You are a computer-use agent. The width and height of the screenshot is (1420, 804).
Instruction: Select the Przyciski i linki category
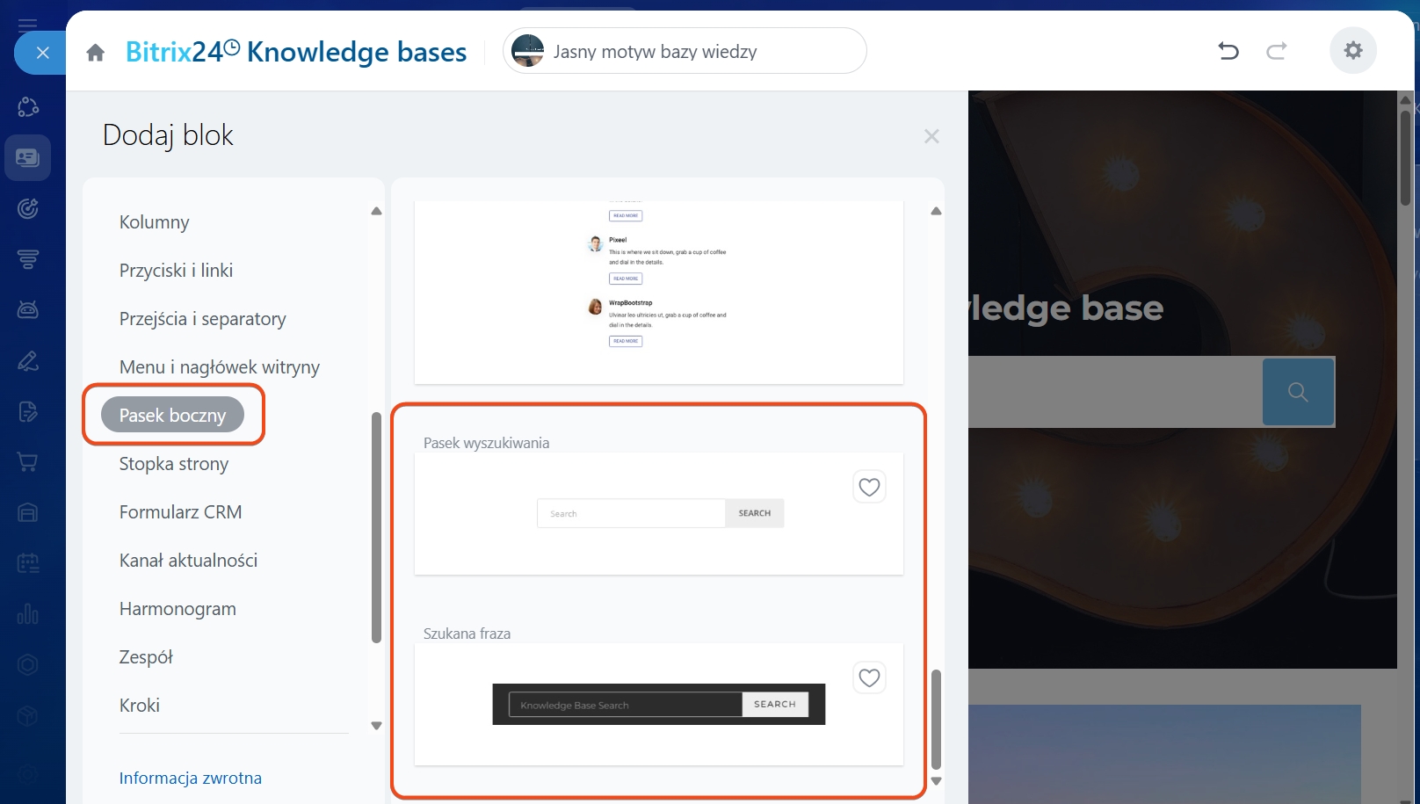[x=176, y=271]
